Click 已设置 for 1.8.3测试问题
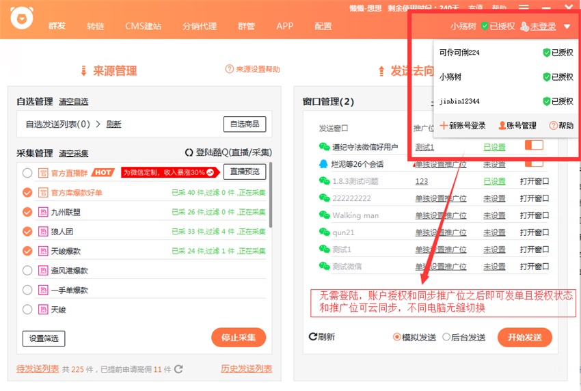This screenshot has width=581, height=391. 494,181
